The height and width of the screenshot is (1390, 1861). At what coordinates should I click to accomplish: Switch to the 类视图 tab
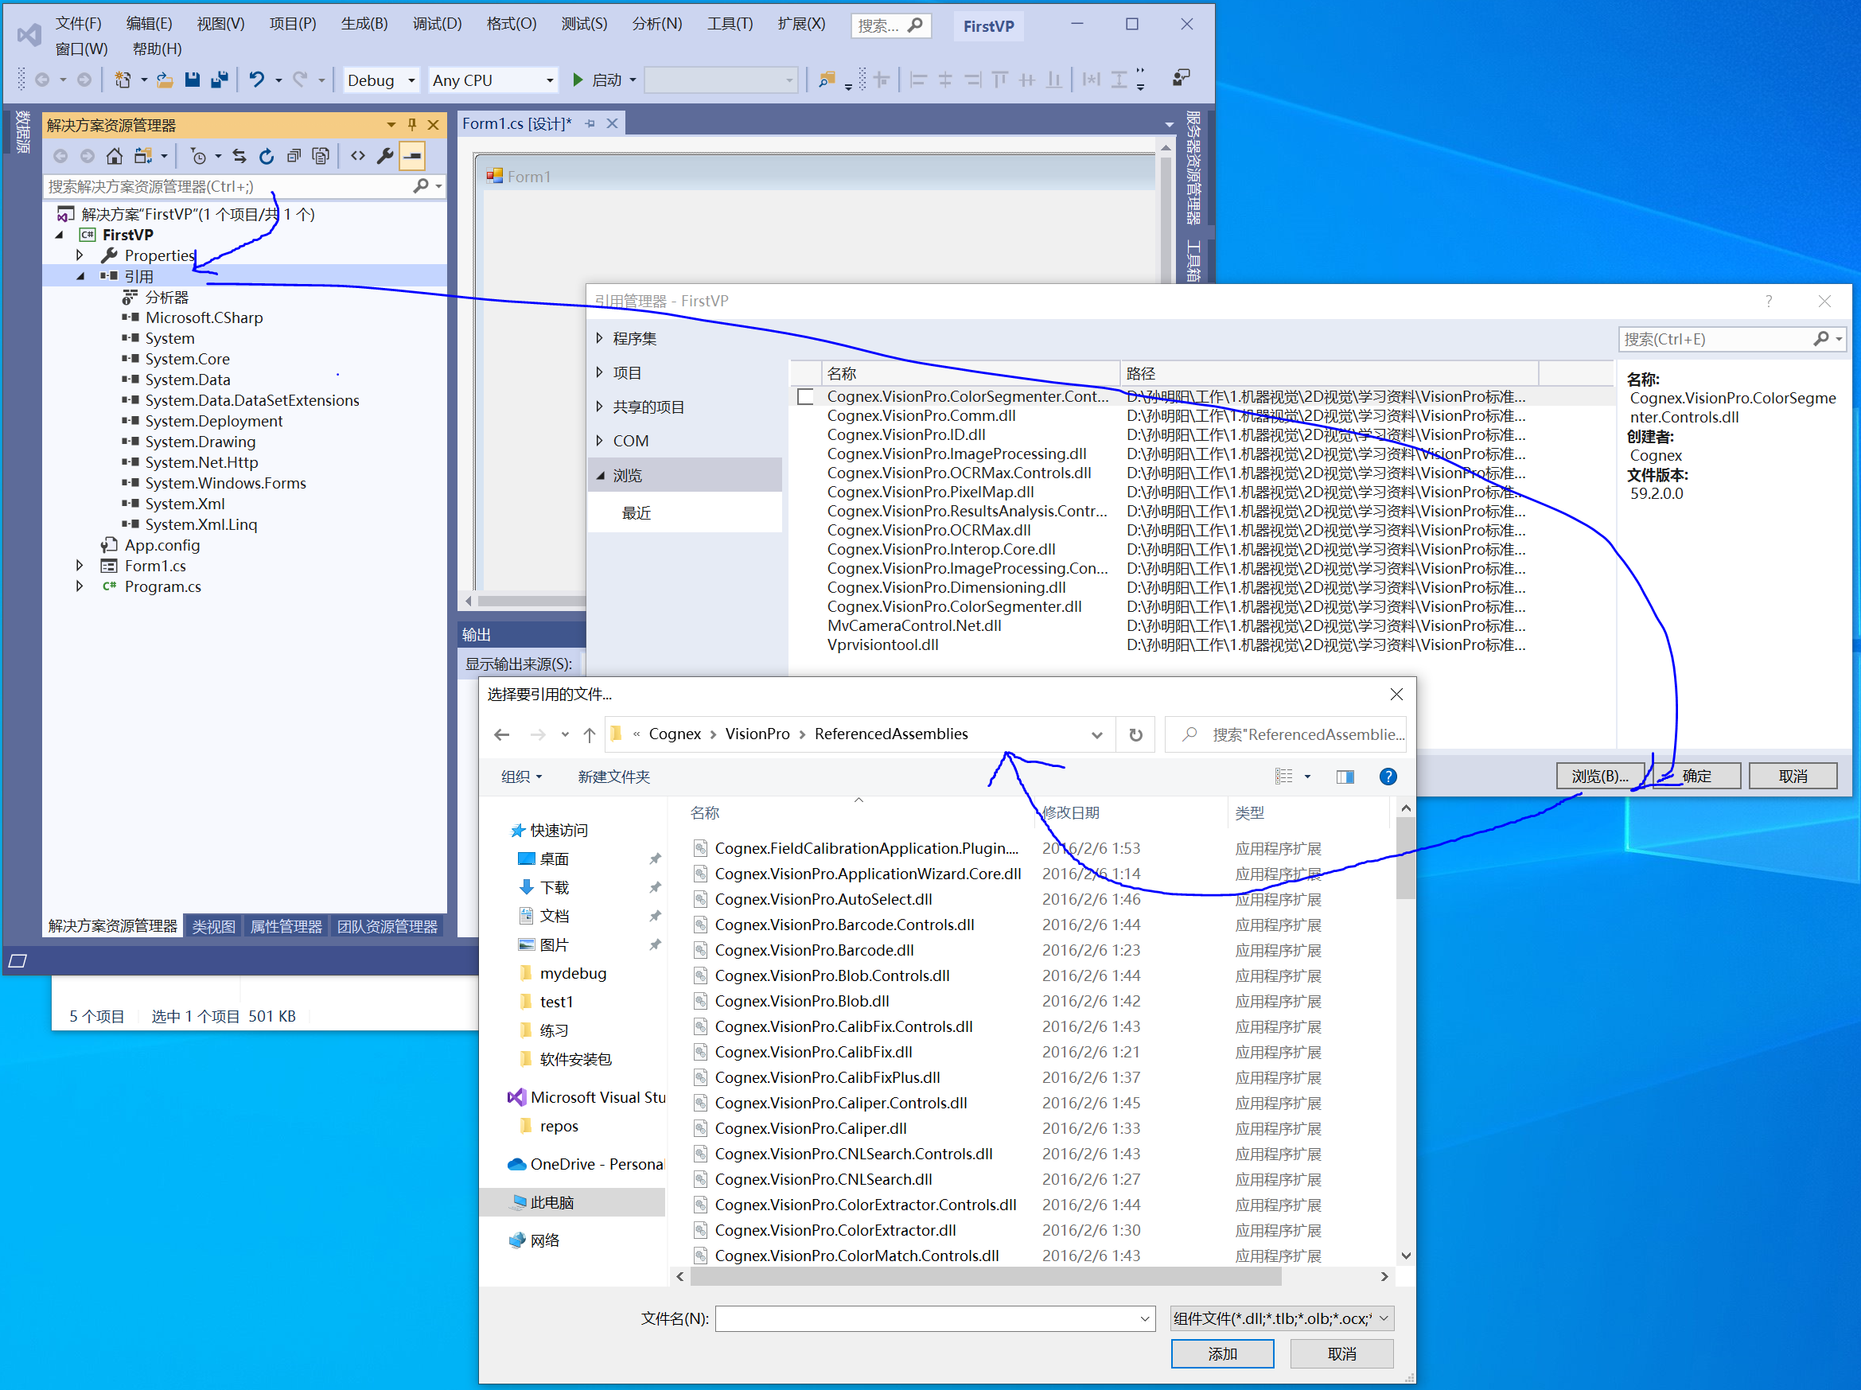[213, 925]
